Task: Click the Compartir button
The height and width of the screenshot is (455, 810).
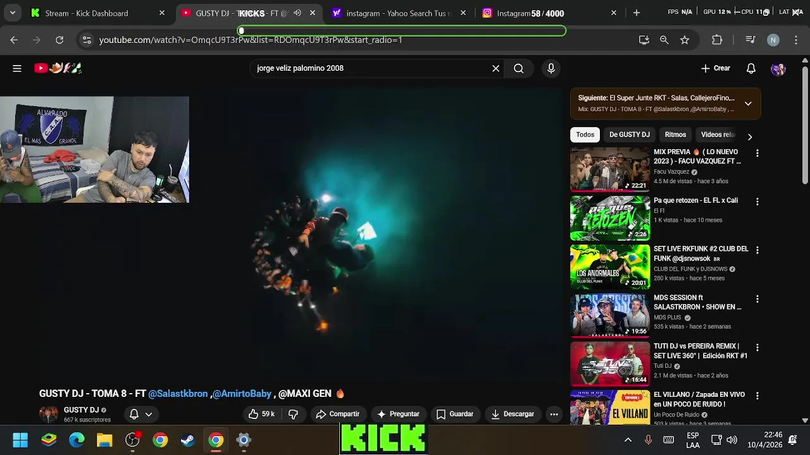Action: (x=338, y=414)
